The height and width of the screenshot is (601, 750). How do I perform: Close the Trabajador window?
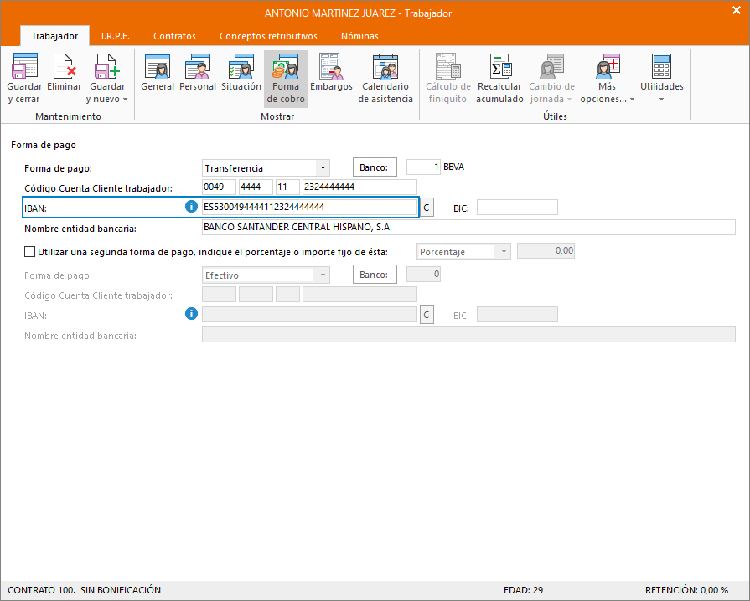click(736, 11)
